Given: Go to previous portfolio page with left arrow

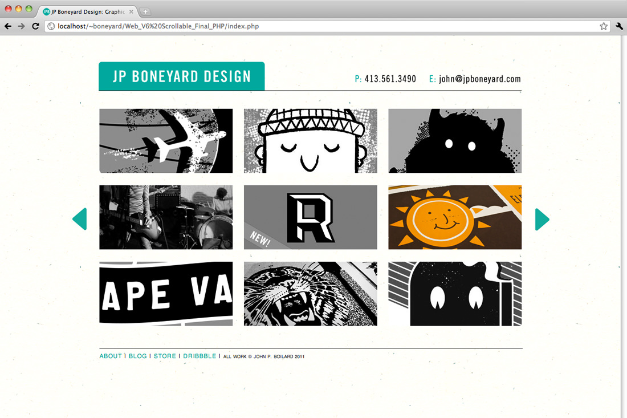Looking at the screenshot, I should coord(80,219).
